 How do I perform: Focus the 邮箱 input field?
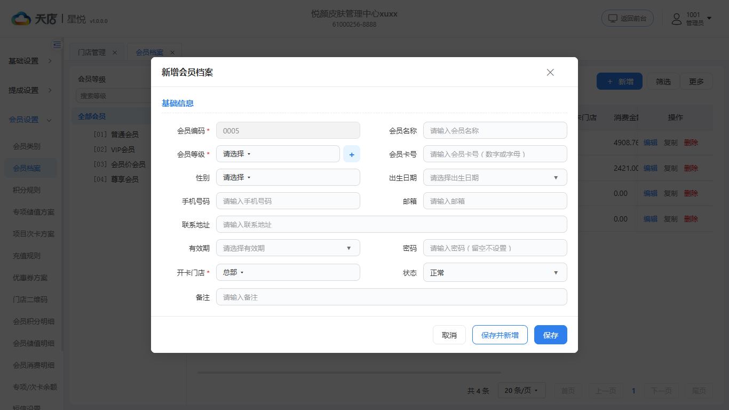[495, 201]
